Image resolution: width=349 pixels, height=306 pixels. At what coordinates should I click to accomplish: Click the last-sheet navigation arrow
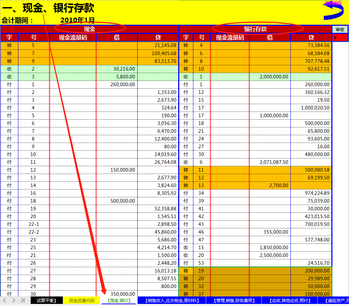[x=23, y=301]
